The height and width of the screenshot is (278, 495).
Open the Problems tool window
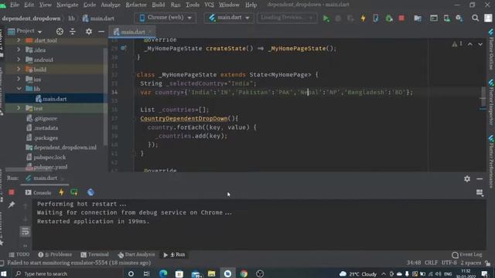click(55, 255)
